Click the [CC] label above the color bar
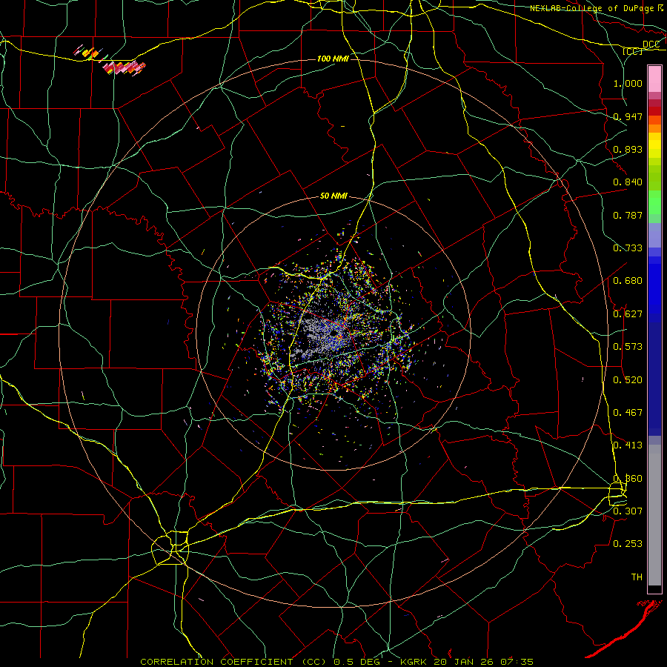Screen dimensions: 667x667 click(x=633, y=51)
